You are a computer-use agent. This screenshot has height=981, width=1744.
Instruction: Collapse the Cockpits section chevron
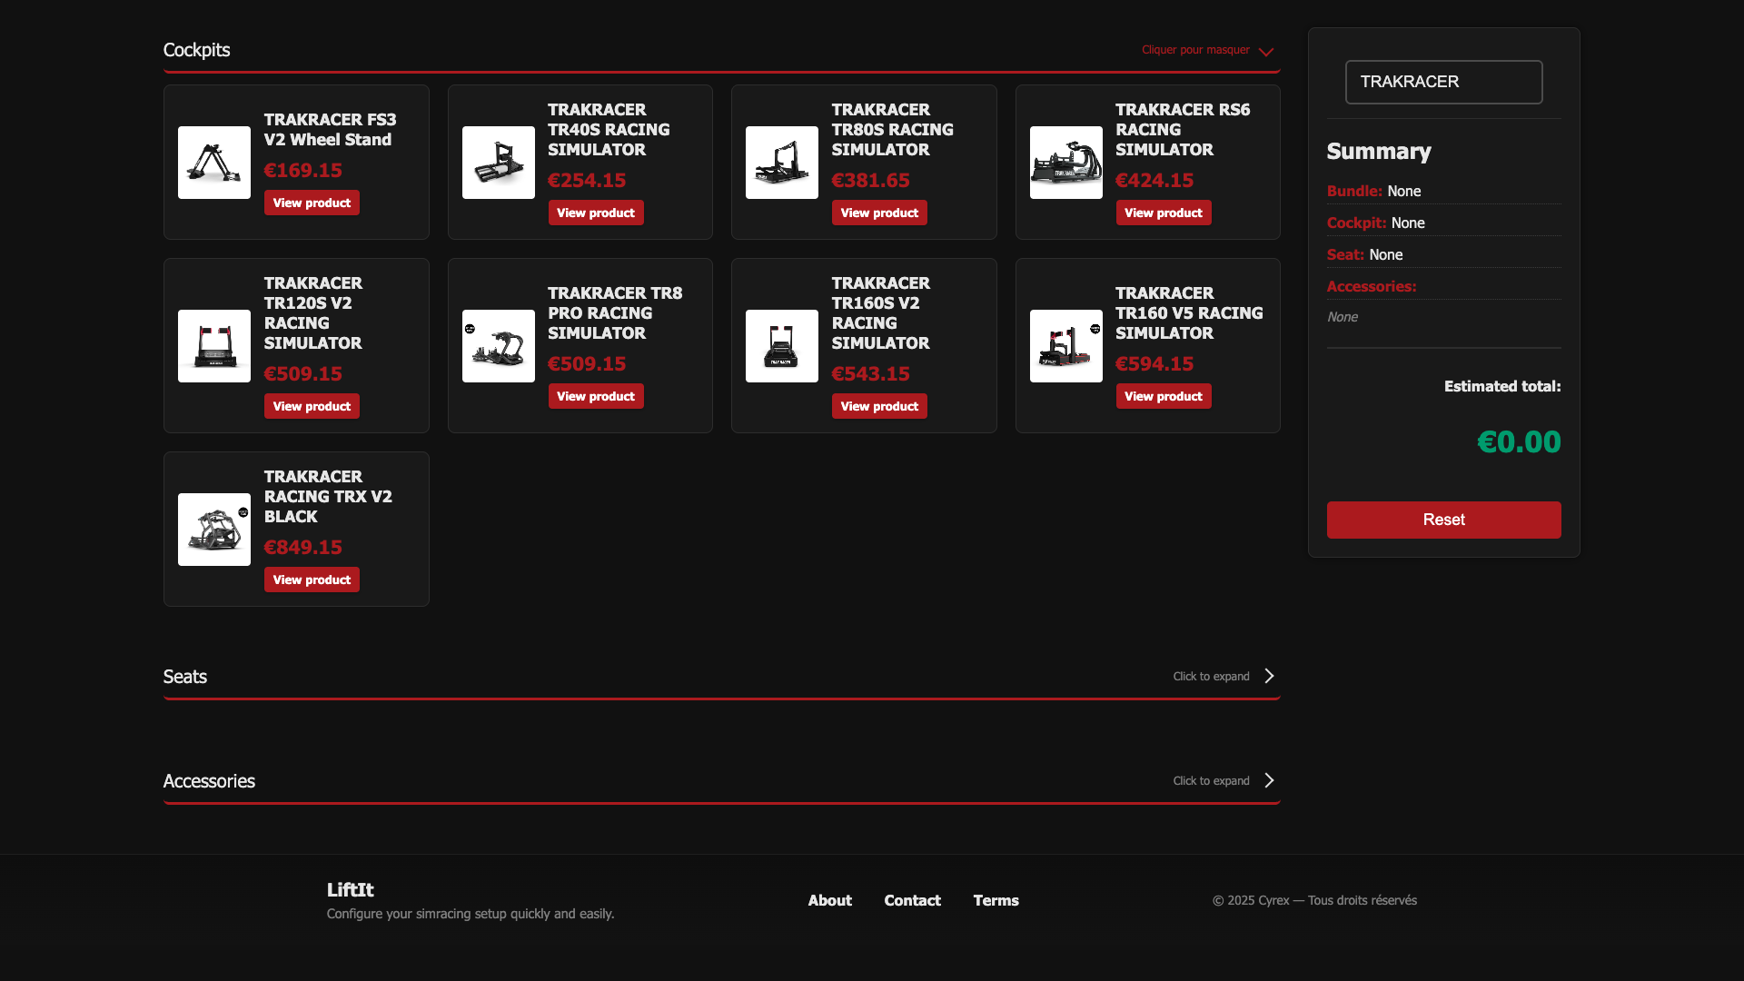1266,52
